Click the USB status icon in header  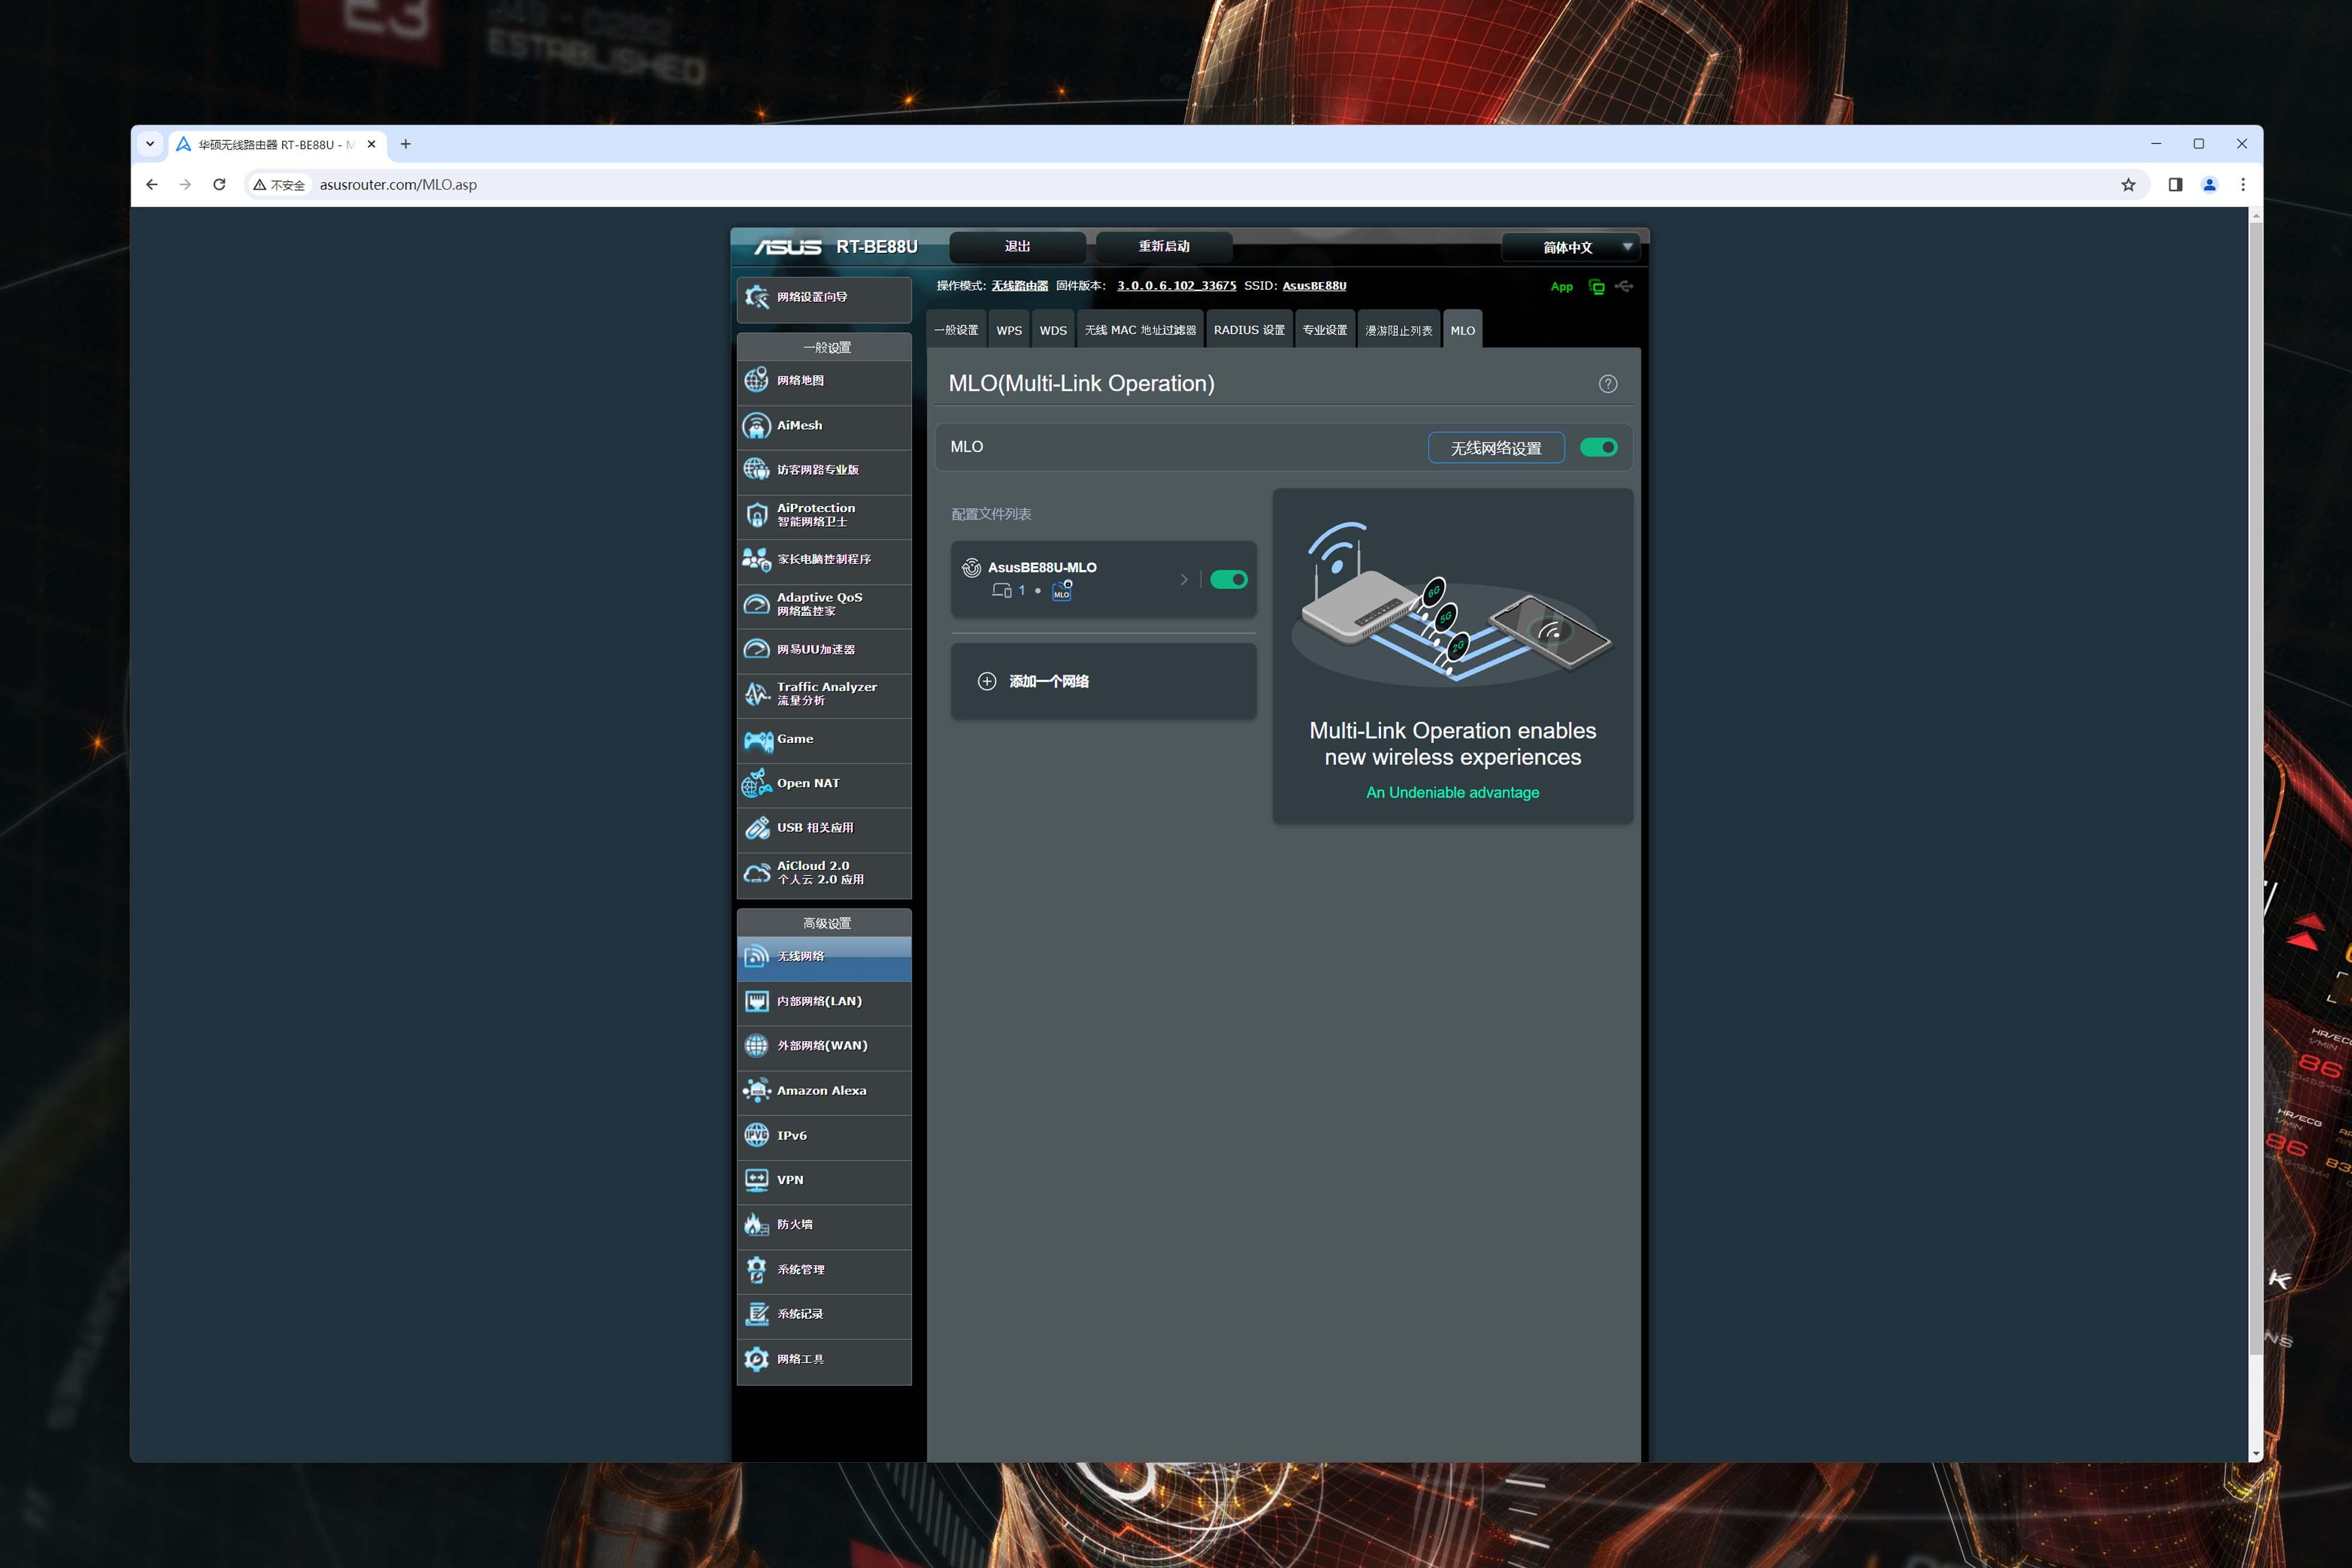[1624, 287]
